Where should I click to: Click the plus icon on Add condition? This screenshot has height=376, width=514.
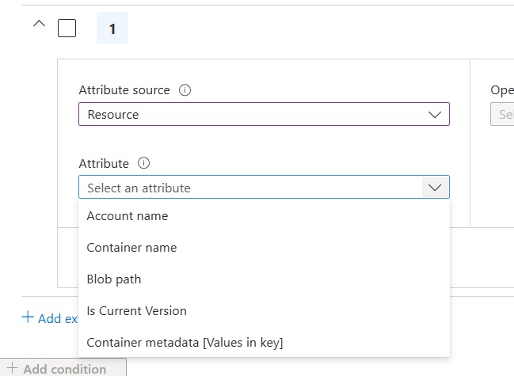(12, 369)
